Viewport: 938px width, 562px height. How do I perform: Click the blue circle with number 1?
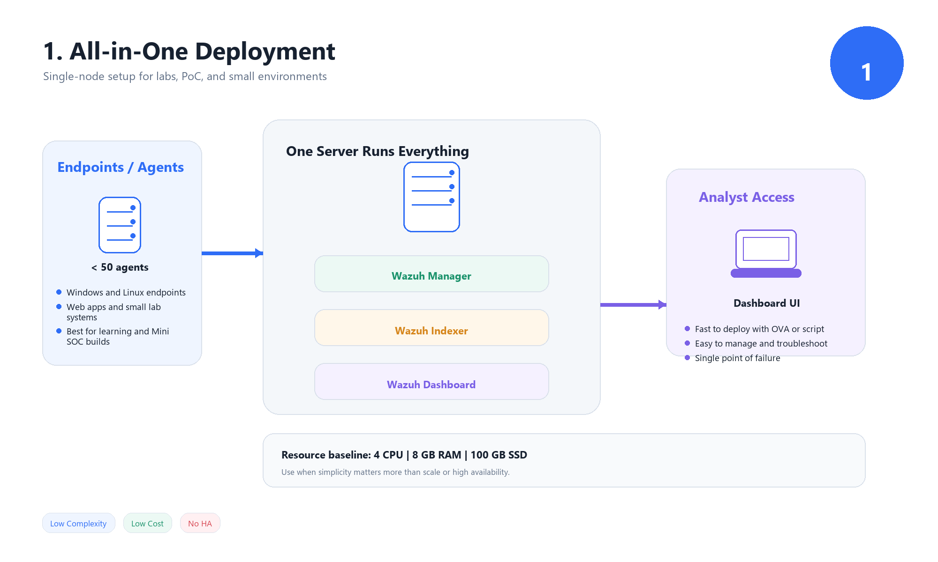[x=866, y=63]
